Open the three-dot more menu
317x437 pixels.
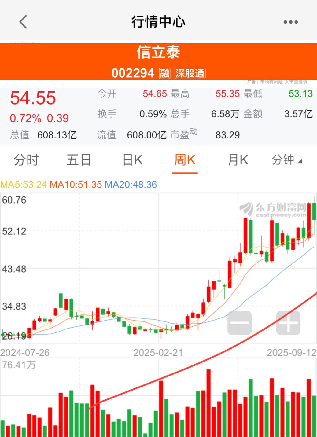290,22
